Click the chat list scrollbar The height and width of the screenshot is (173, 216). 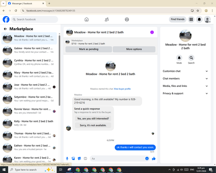coord(60,70)
